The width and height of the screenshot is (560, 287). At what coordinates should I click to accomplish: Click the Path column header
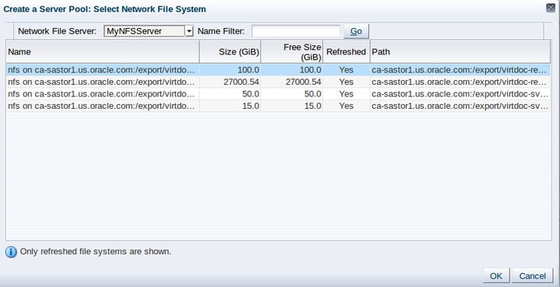(x=460, y=52)
